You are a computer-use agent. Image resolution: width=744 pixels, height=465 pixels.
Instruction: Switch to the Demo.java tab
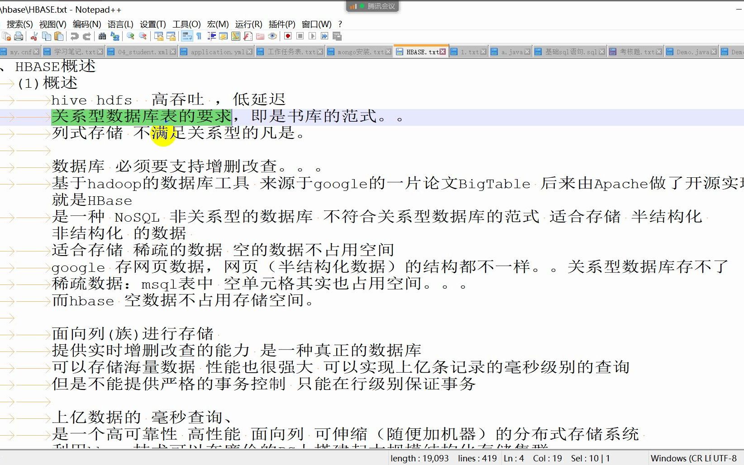pos(692,52)
